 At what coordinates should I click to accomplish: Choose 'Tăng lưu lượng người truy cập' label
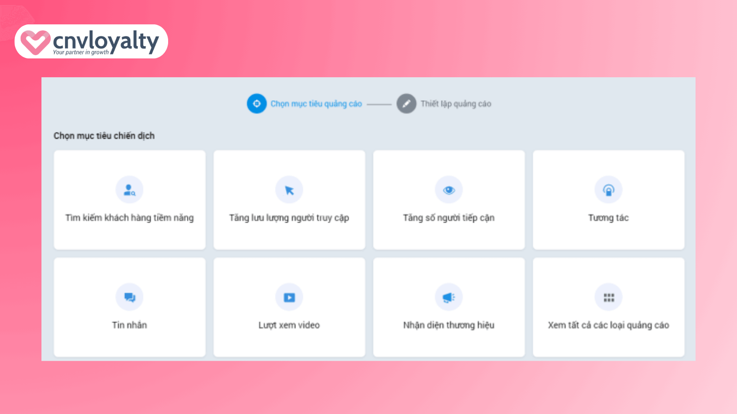tap(289, 218)
